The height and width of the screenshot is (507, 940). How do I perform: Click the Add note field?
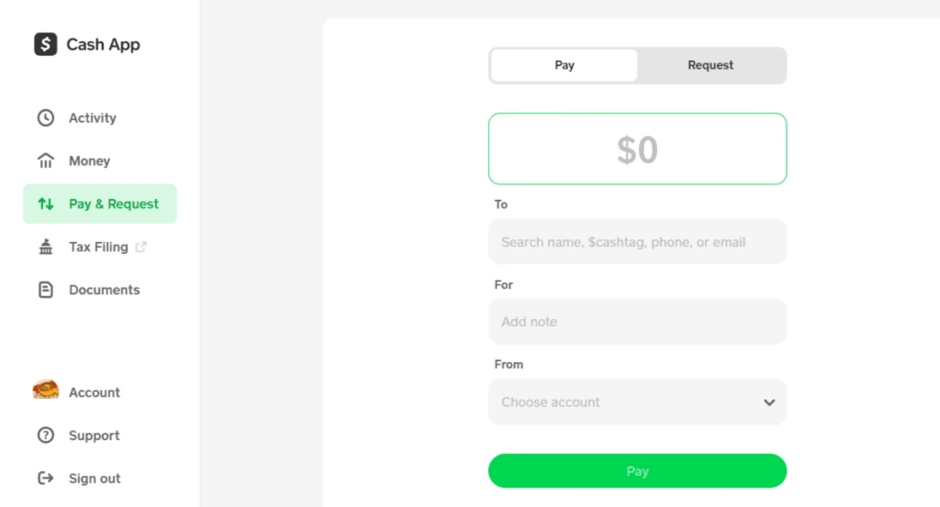(x=636, y=322)
